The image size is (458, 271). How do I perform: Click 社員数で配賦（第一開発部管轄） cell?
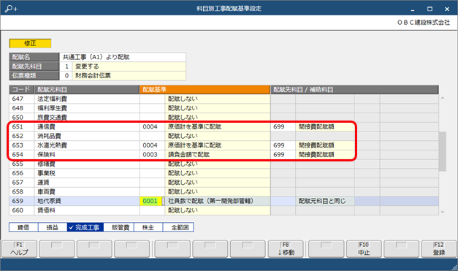(x=218, y=201)
